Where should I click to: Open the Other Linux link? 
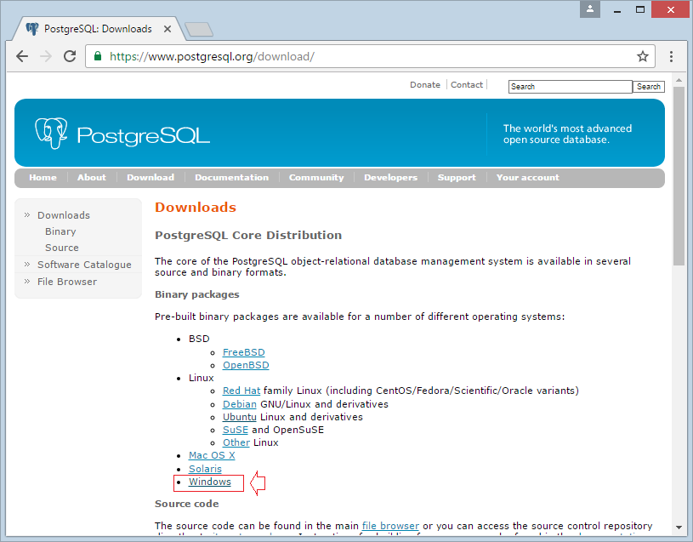pos(236,442)
